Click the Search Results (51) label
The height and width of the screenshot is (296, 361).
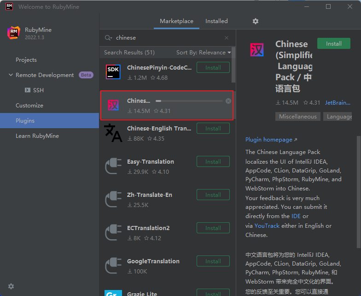pyautogui.click(x=129, y=53)
